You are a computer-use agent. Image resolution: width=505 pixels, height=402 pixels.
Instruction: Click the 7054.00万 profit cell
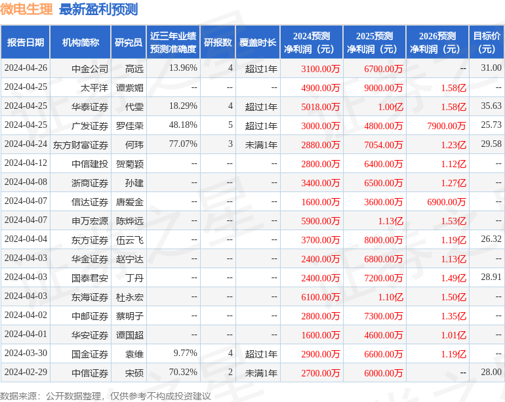click(x=383, y=145)
